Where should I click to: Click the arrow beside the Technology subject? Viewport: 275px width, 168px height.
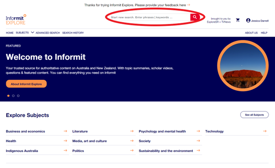click(x=265, y=131)
